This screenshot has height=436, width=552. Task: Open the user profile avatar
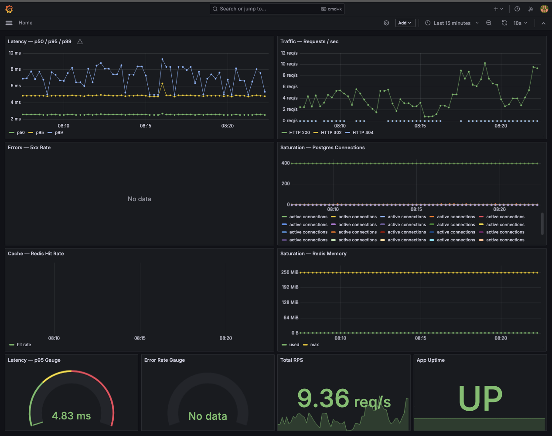(x=544, y=9)
